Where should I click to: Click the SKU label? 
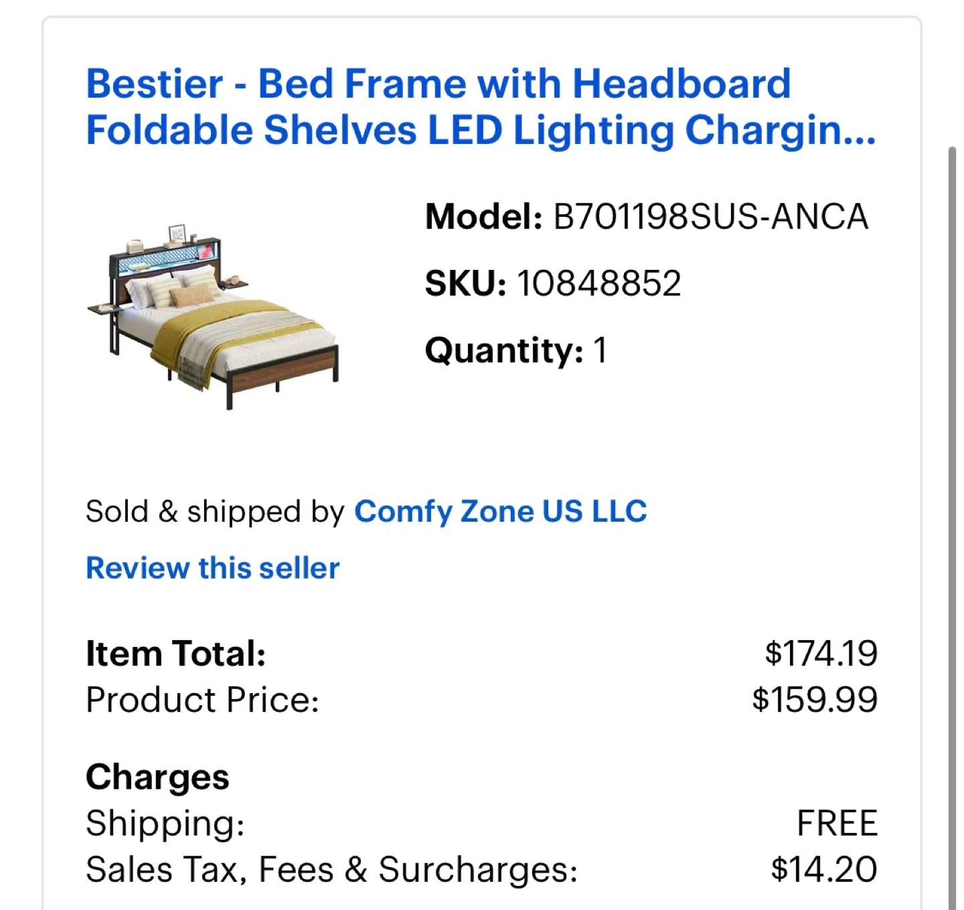(x=465, y=283)
